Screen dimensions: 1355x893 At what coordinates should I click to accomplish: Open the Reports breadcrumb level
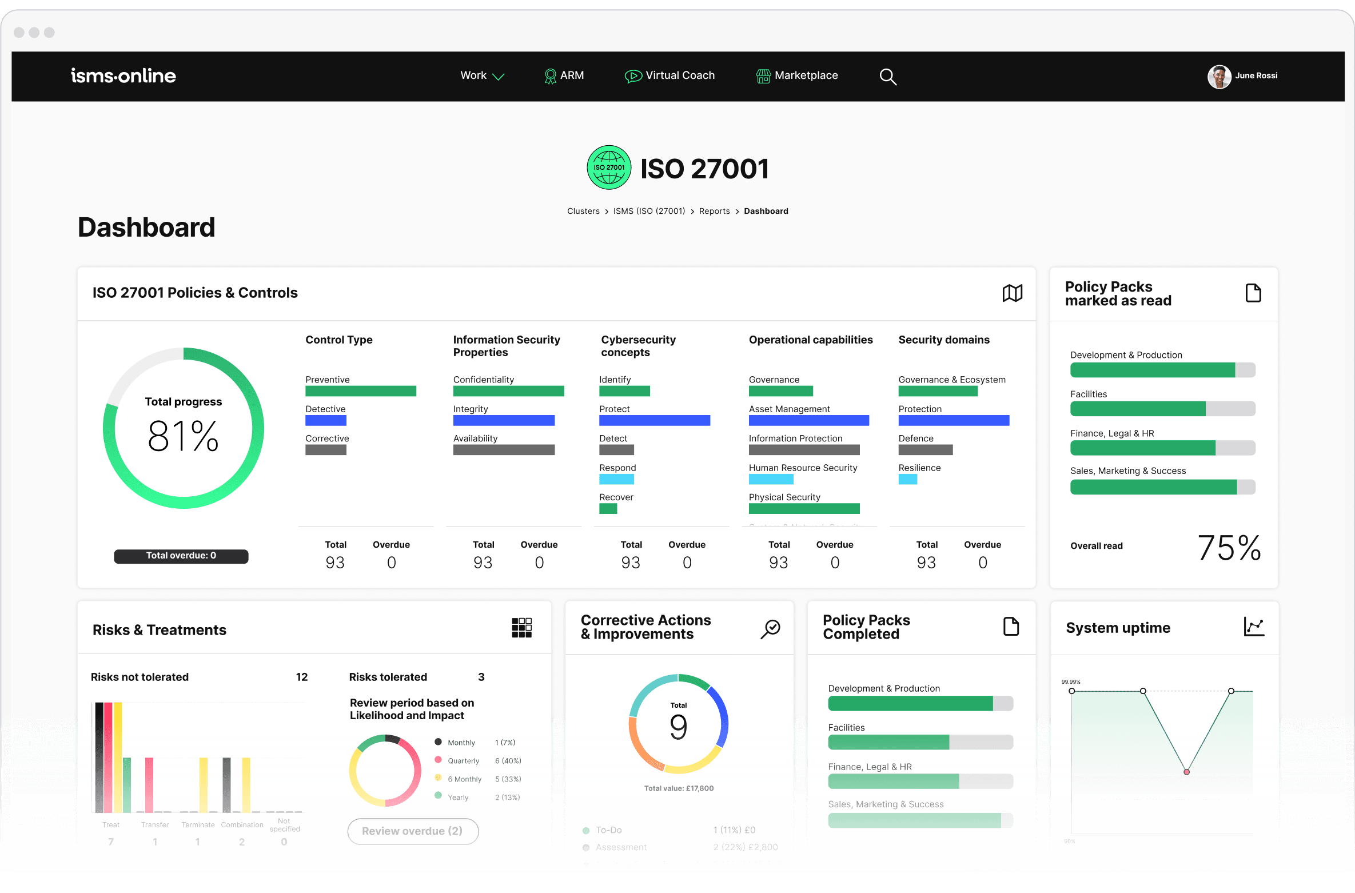(714, 210)
